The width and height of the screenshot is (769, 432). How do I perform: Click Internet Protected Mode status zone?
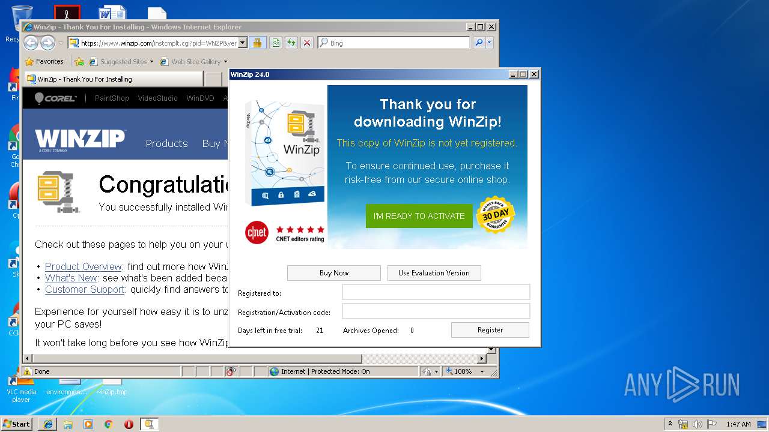342,371
